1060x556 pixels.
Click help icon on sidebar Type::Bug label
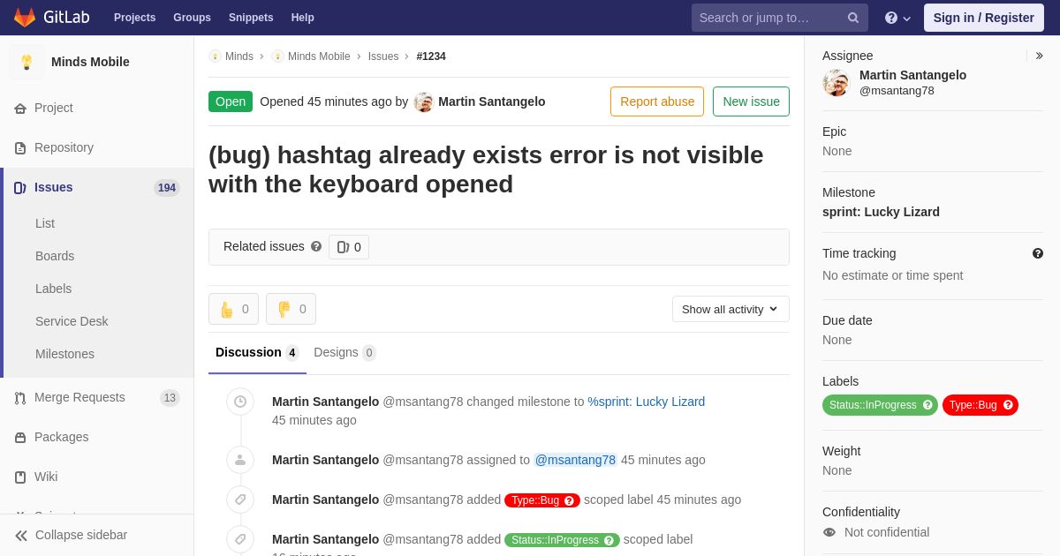pos(1008,405)
